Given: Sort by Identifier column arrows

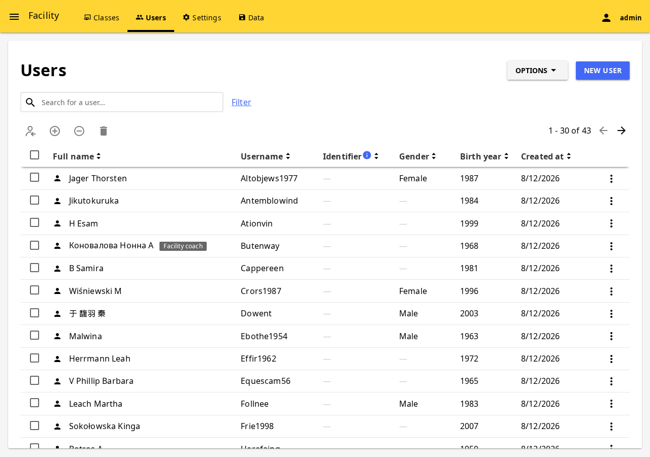Looking at the screenshot, I should click(376, 156).
